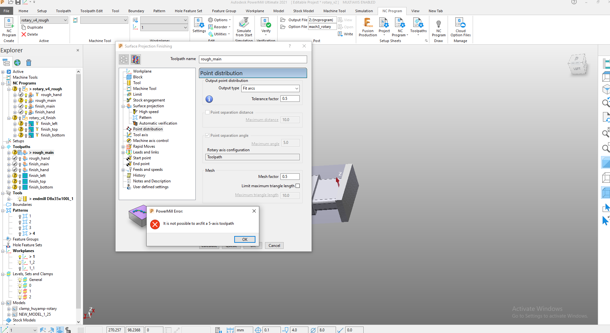The height and width of the screenshot is (333, 610).
Task: Toggle lightbulb for workplane 1_1
Action: [x=20, y=268]
